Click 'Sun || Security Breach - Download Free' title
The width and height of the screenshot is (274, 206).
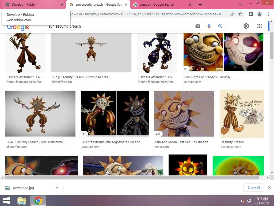pos(82,77)
